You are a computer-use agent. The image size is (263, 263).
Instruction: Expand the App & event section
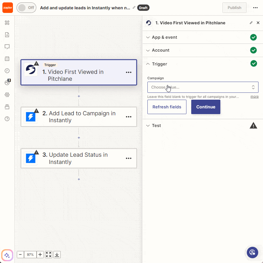coord(203,37)
